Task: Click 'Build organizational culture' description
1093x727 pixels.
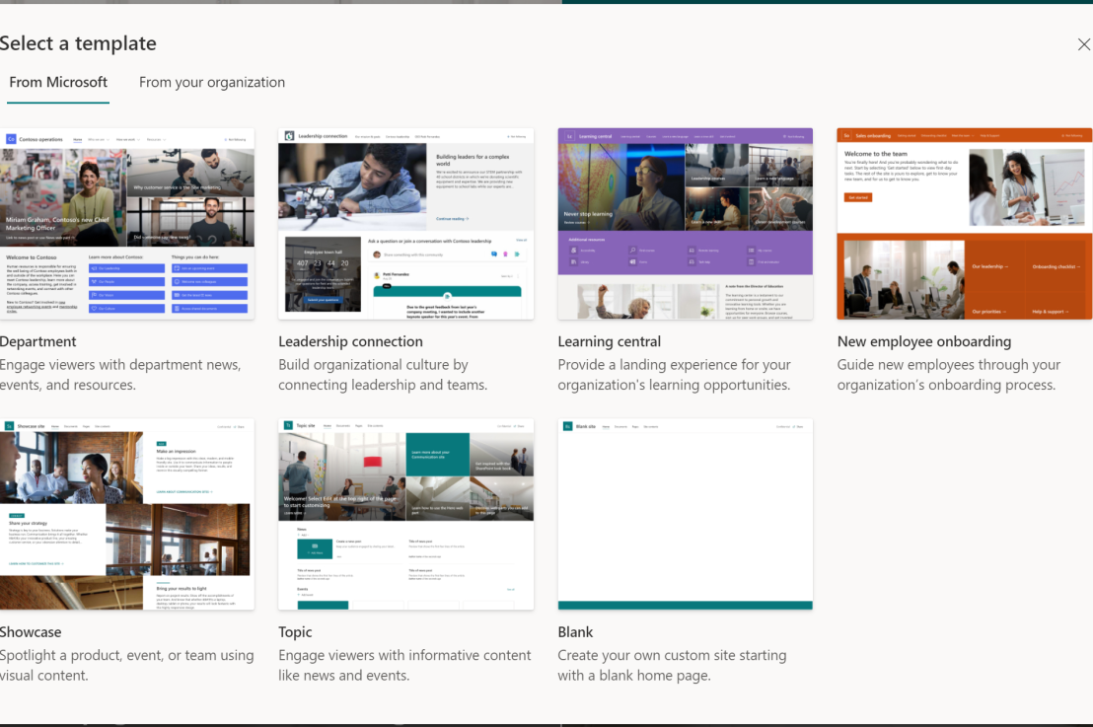Action: click(x=383, y=374)
